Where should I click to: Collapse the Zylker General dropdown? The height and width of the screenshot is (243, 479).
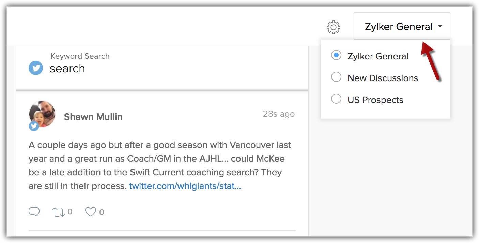[x=398, y=27]
